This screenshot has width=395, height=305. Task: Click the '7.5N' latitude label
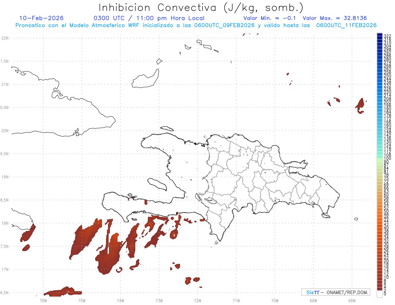click(x=5, y=246)
